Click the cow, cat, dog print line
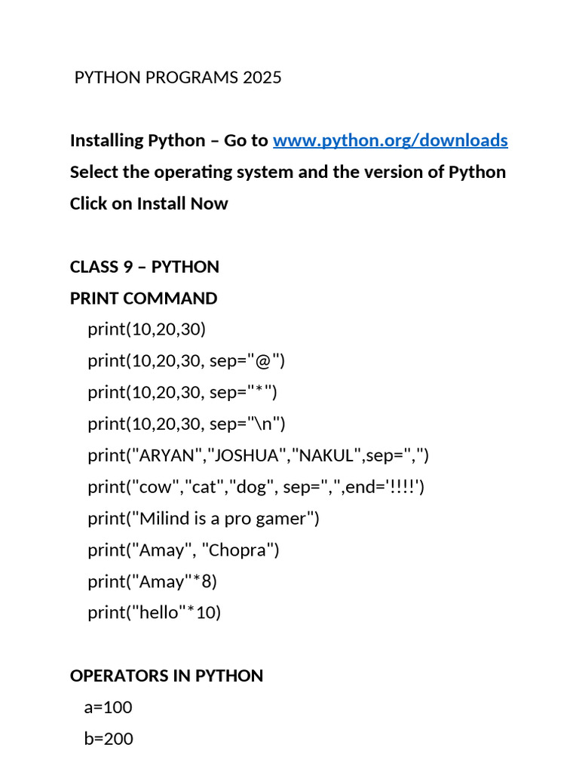The image size is (579, 772). (x=256, y=487)
